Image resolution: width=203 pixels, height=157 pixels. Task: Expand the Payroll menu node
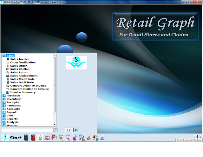[x=11, y=112]
